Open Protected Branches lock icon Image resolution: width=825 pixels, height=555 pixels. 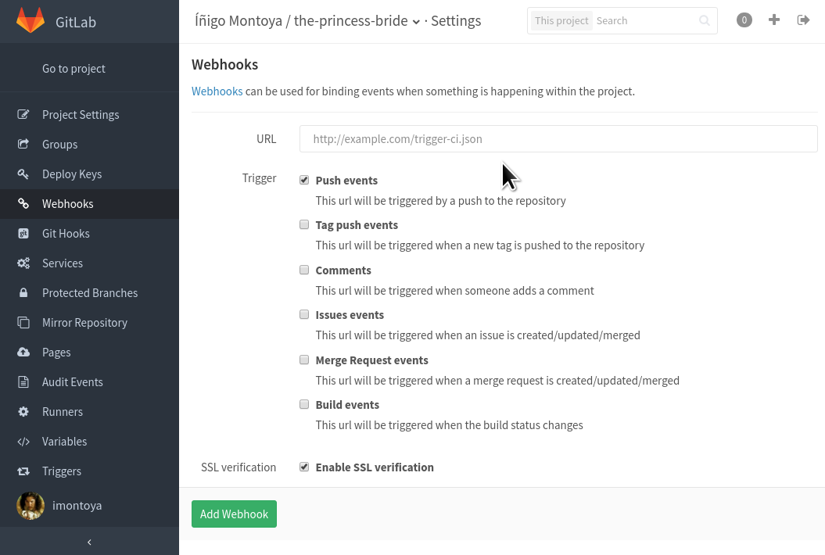point(23,292)
